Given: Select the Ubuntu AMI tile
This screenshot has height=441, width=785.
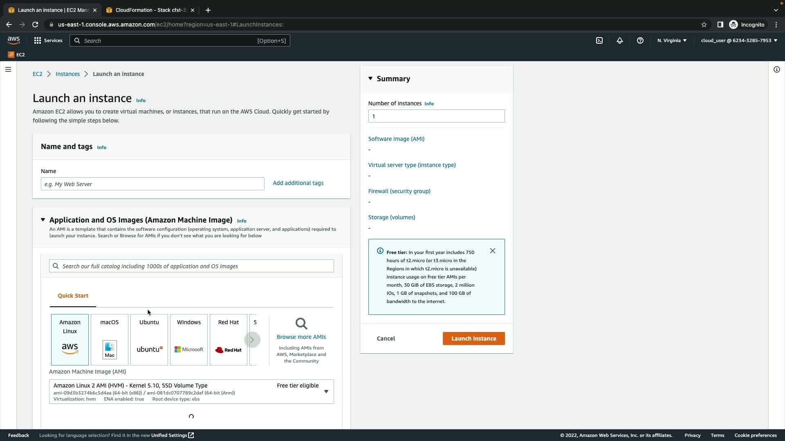Looking at the screenshot, I should (x=149, y=339).
